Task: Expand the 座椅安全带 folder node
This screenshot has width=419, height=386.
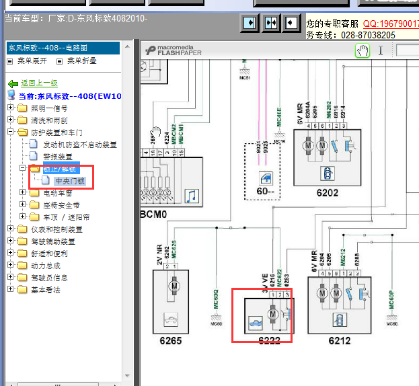Action: 22,204
